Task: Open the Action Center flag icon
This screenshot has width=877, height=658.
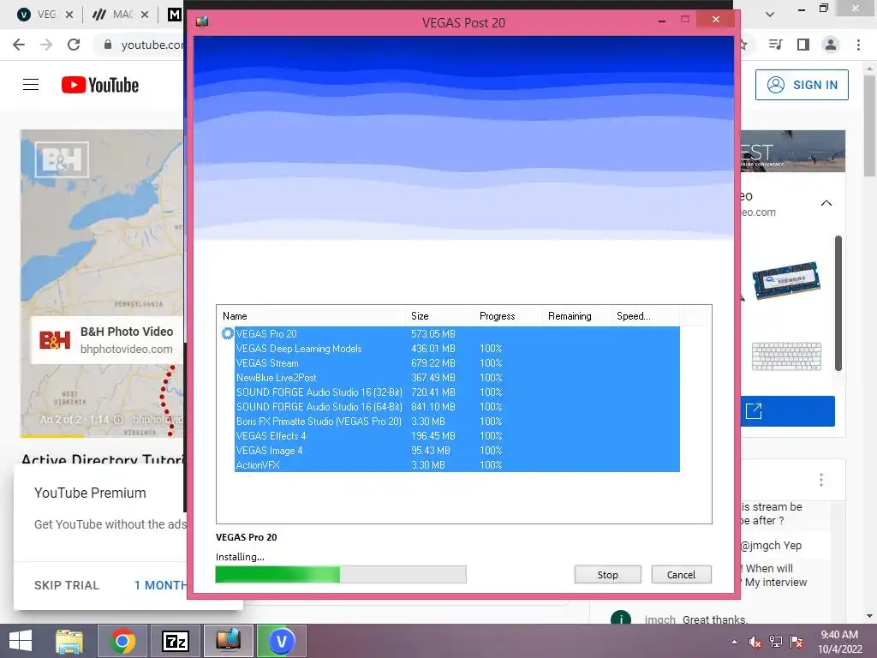Action: pos(796,642)
